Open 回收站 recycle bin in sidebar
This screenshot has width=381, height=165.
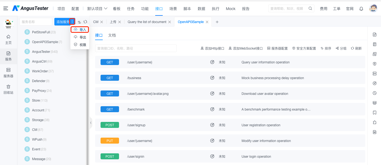click(8, 89)
